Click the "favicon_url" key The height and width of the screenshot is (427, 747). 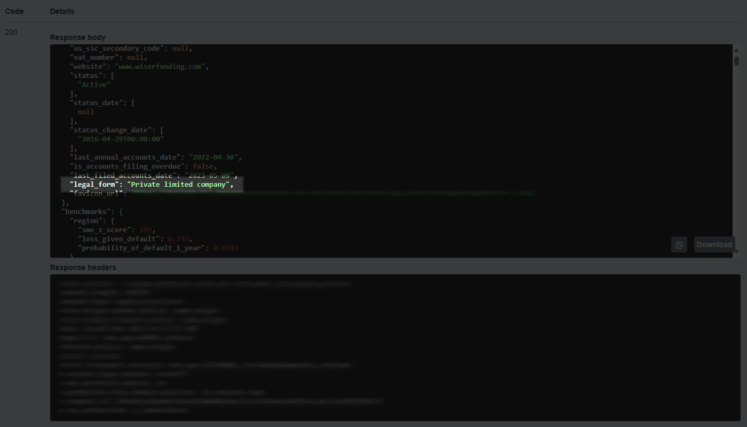pyautogui.click(x=96, y=194)
